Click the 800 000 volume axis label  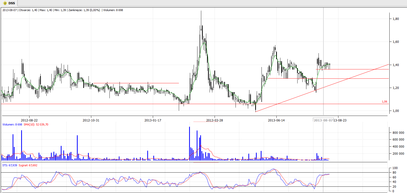tap(398, 133)
